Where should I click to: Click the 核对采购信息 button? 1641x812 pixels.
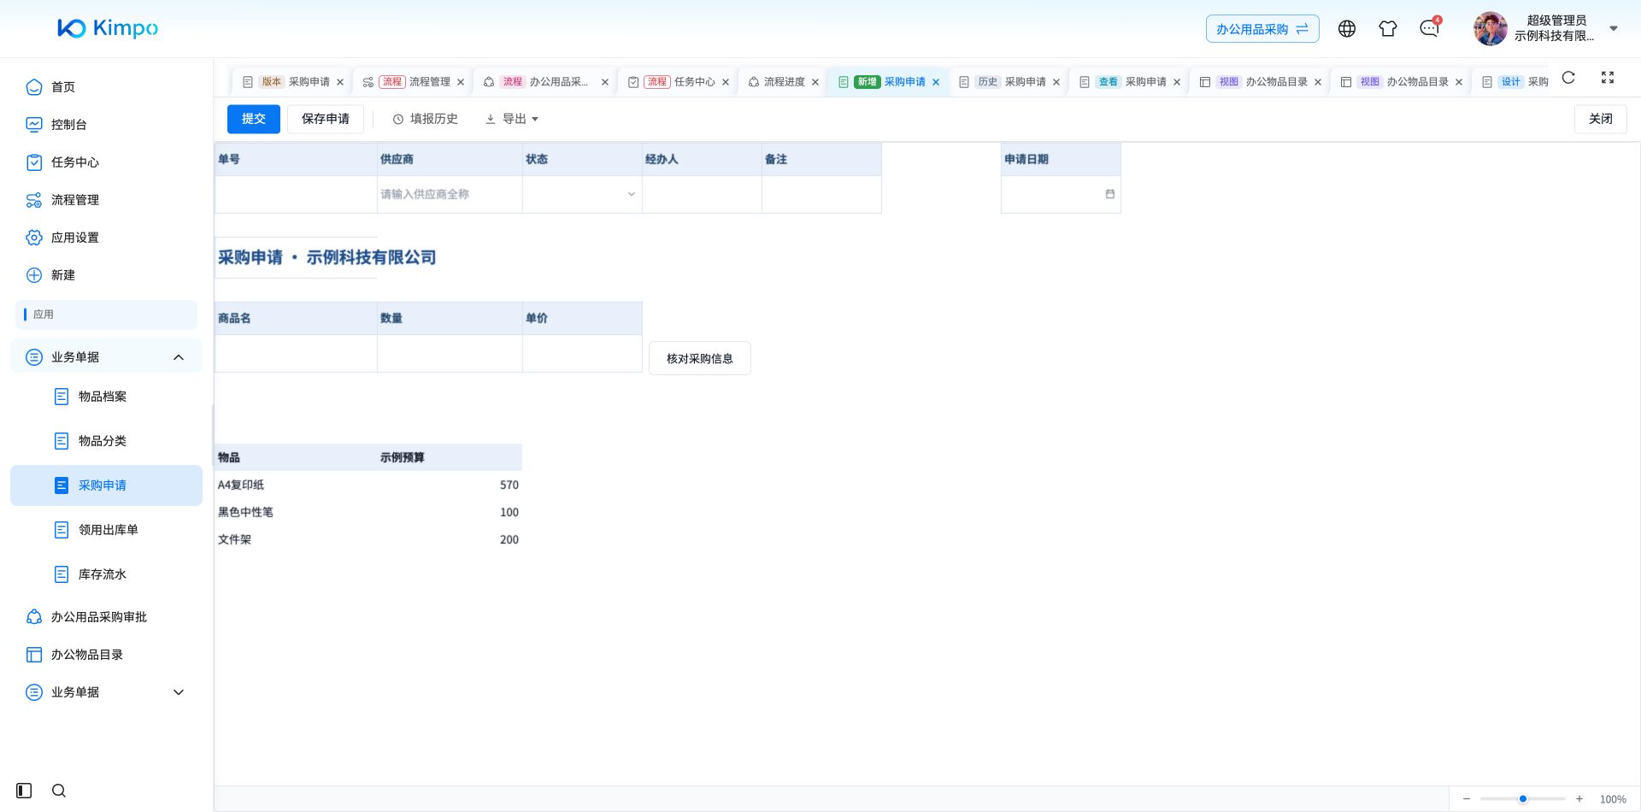click(x=700, y=358)
